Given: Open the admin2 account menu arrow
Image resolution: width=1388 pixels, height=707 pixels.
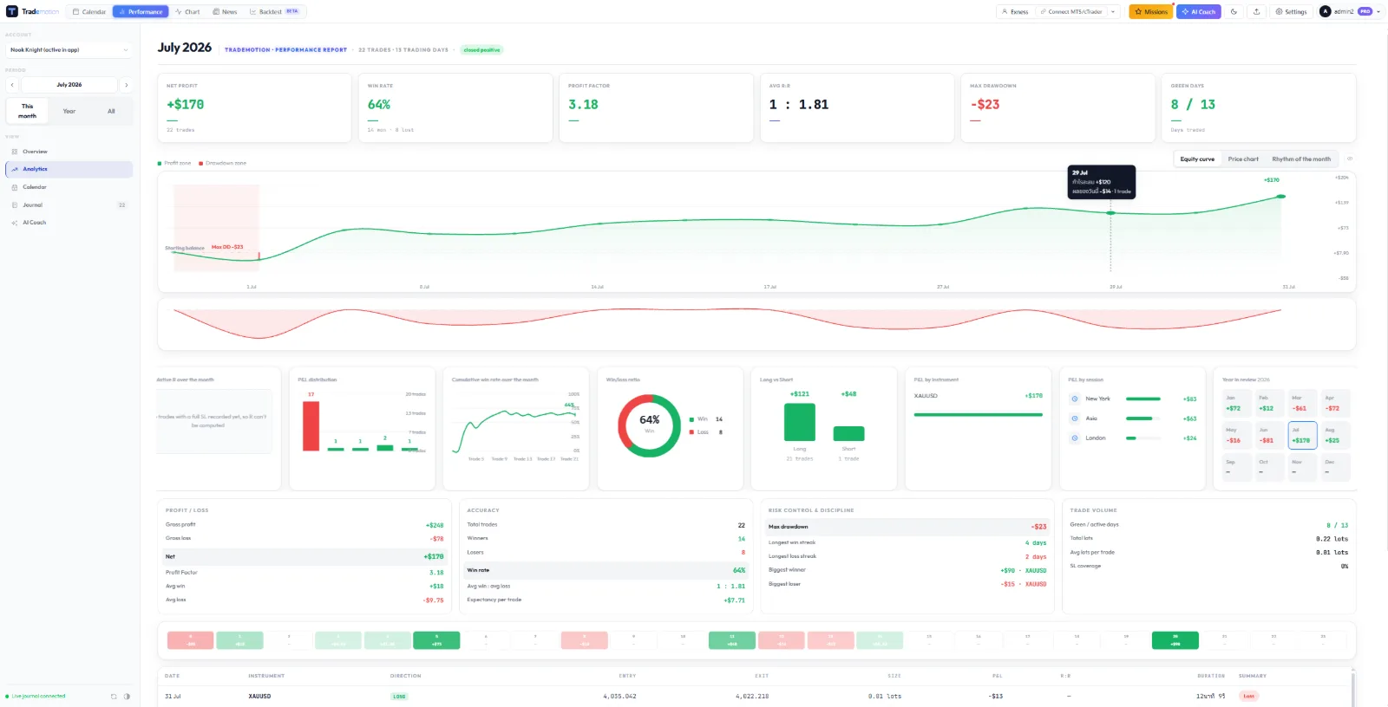Looking at the screenshot, I should pos(1378,12).
